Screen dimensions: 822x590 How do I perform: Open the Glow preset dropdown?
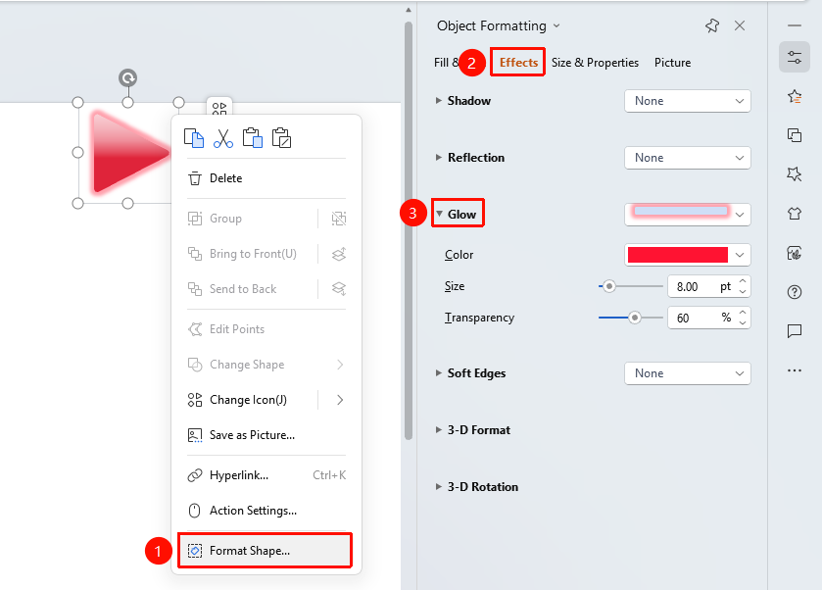click(x=687, y=215)
